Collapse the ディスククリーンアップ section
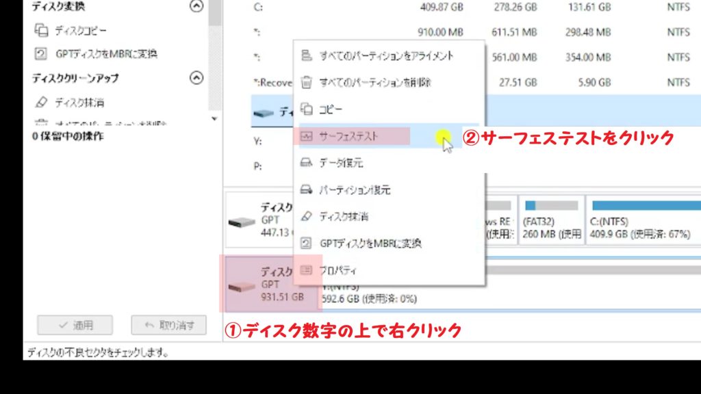Image resolution: width=701 pixels, height=394 pixels. pos(197,76)
